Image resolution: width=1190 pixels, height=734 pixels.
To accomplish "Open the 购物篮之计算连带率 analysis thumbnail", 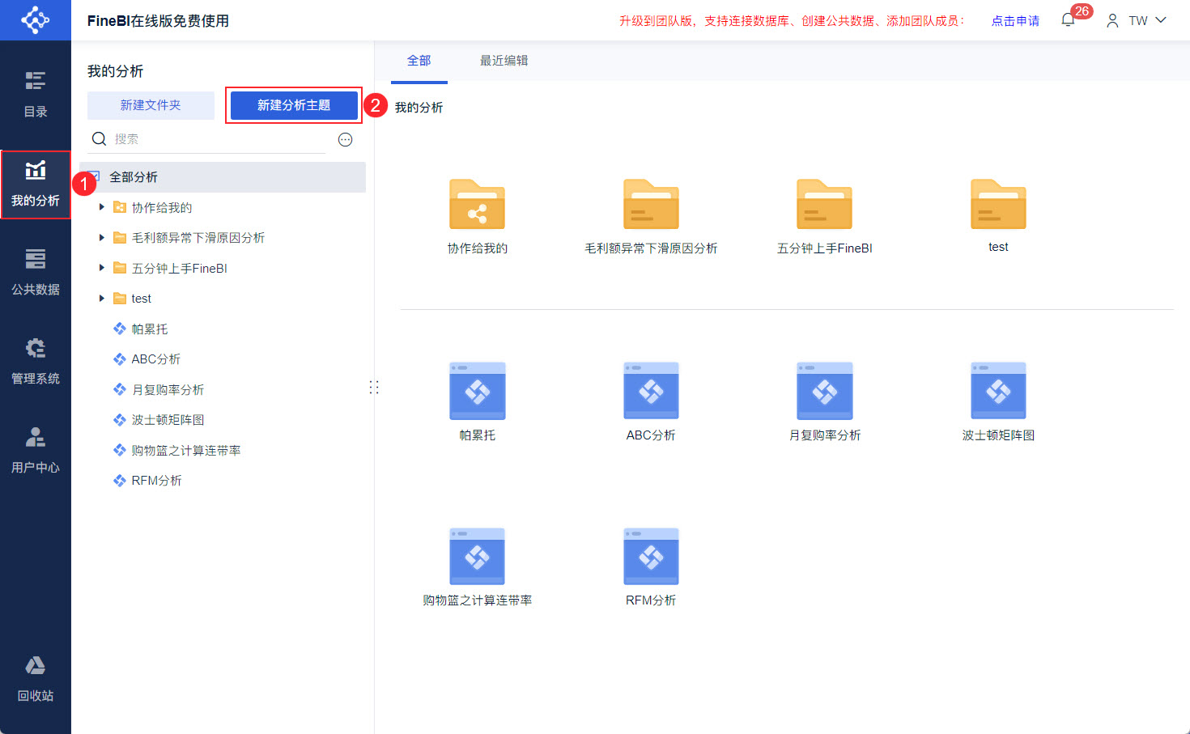I will (478, 557).
